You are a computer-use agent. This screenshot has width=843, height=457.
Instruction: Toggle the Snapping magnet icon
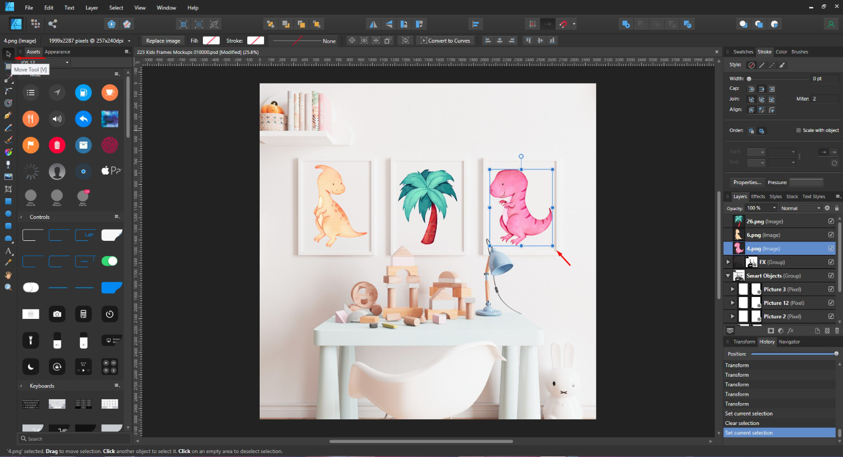click(x=563, y=24)
